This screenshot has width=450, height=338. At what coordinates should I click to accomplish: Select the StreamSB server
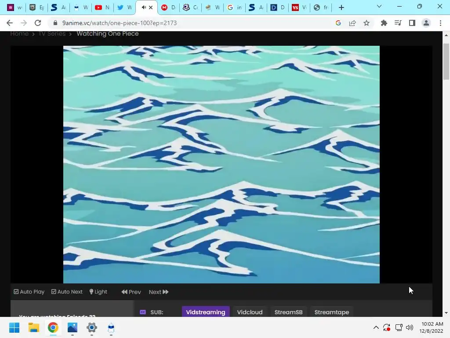click(288, 312)
